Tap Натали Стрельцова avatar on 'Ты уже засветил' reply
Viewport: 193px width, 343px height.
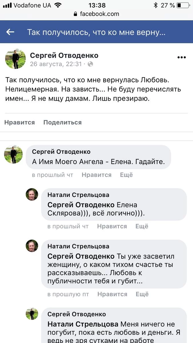click(32, 246)
